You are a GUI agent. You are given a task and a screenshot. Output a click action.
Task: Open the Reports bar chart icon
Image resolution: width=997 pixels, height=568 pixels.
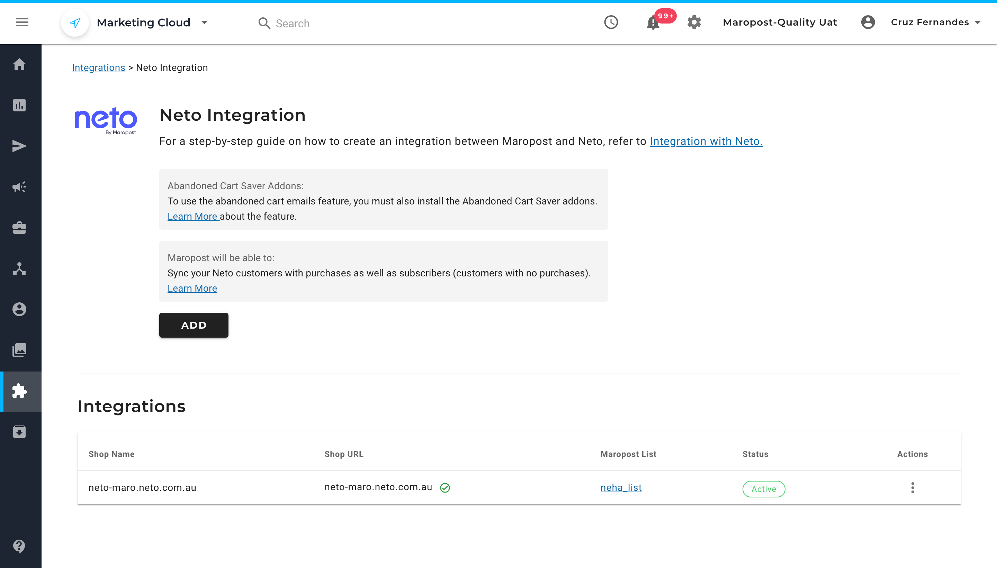[19, 105]
